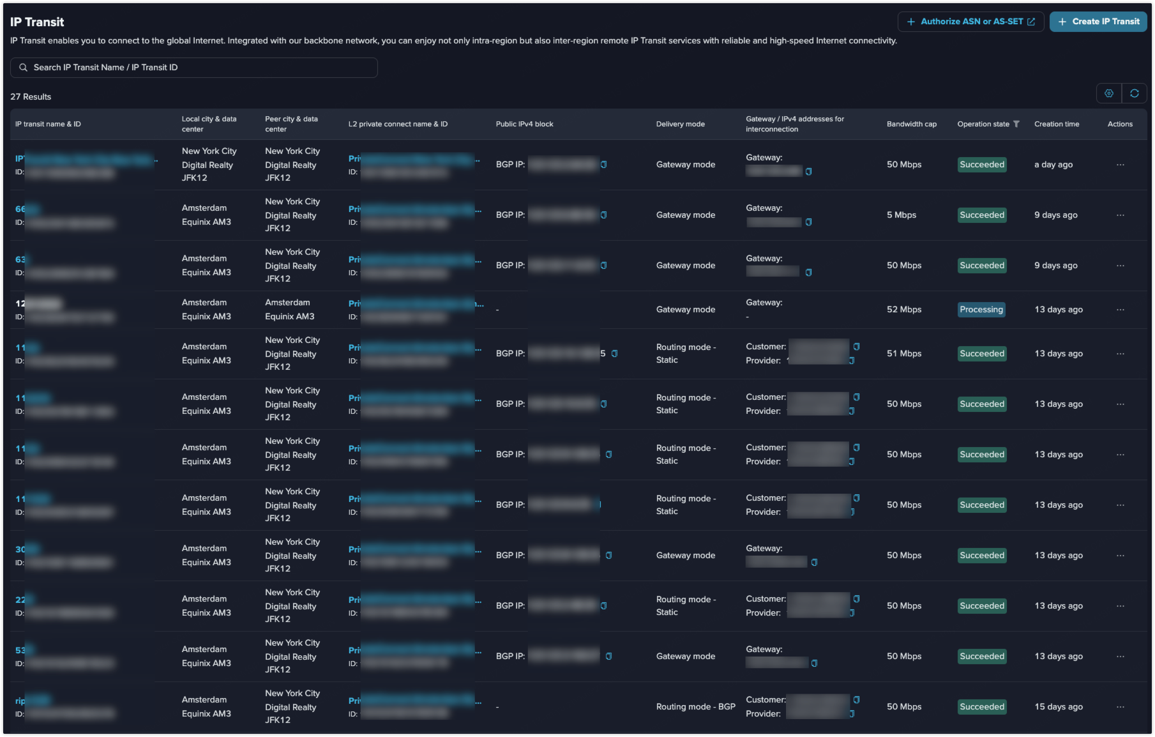Focus the Search IP Transit Name field
1155x737 pixels.
click(198, 68)
